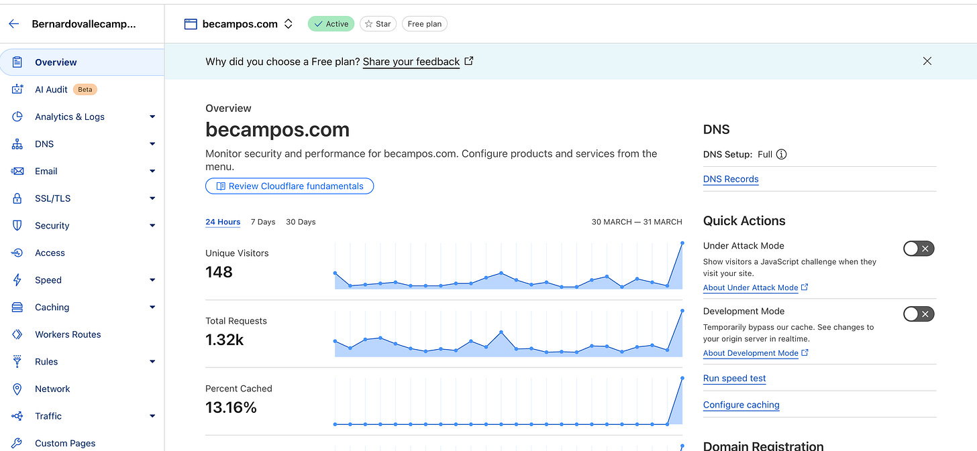This screenshot has height=451, width=977.
Task: Expand the Analytics & Logs menu arrow
Action: pos(152,117)
